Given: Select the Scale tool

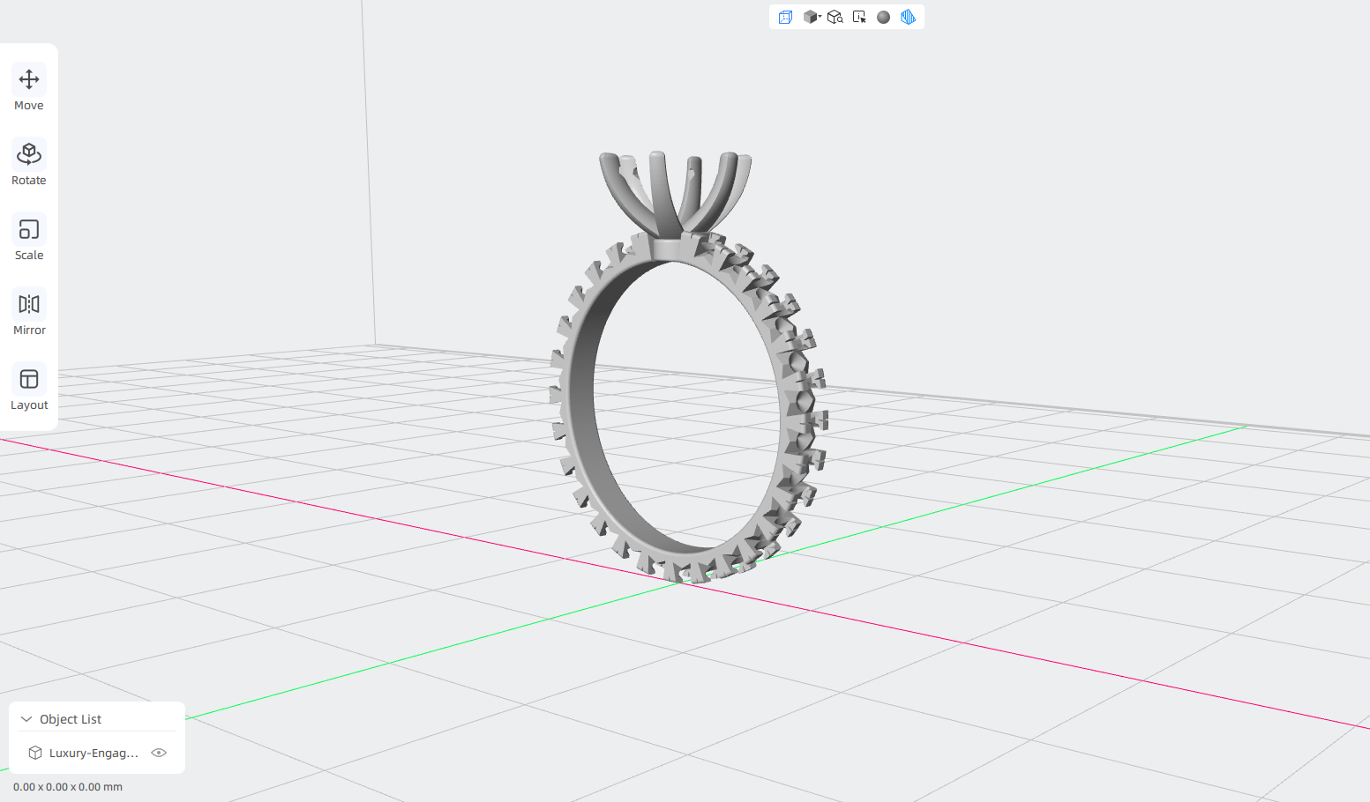Looking at the screenshot, I should pos(29,238).
